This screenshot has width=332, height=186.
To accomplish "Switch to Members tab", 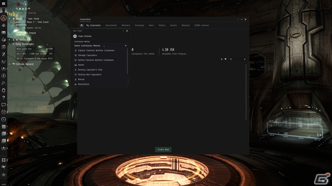I will pos(126,25).
